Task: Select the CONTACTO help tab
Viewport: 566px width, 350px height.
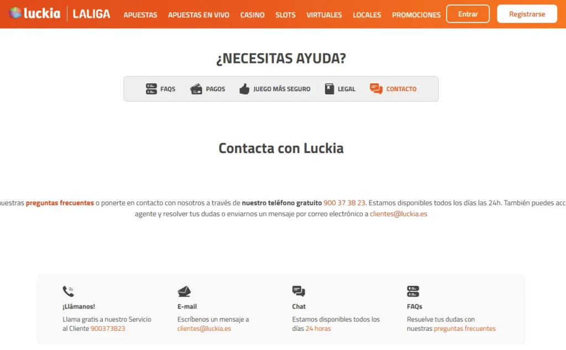Action: click(x=393, y=89)
